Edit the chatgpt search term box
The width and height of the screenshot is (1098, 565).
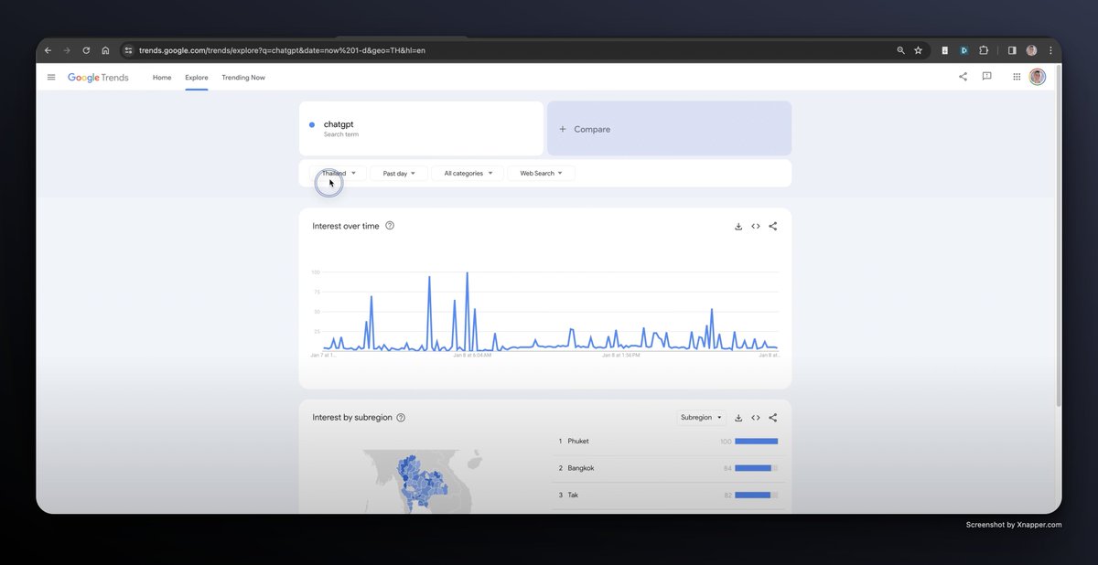[x=421, y=129]
